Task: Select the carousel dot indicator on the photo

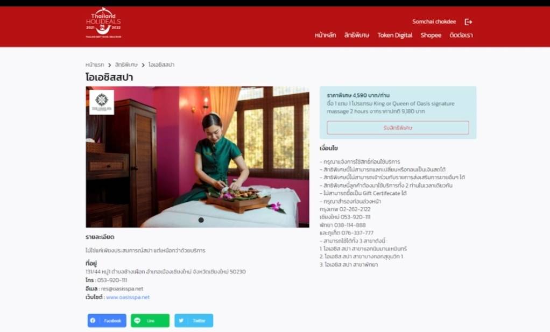Action: click(201, 220)
